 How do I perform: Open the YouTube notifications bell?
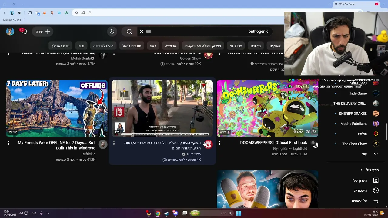pos(24,31)
